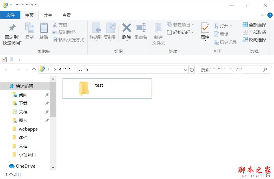Choose Paste shortcut (粘贴快捷方式)
The image size is (274, 179).
68,40
